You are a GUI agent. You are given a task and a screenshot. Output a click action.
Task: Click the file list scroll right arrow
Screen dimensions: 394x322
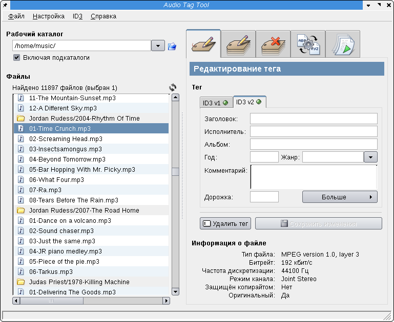tap(166, 301)
